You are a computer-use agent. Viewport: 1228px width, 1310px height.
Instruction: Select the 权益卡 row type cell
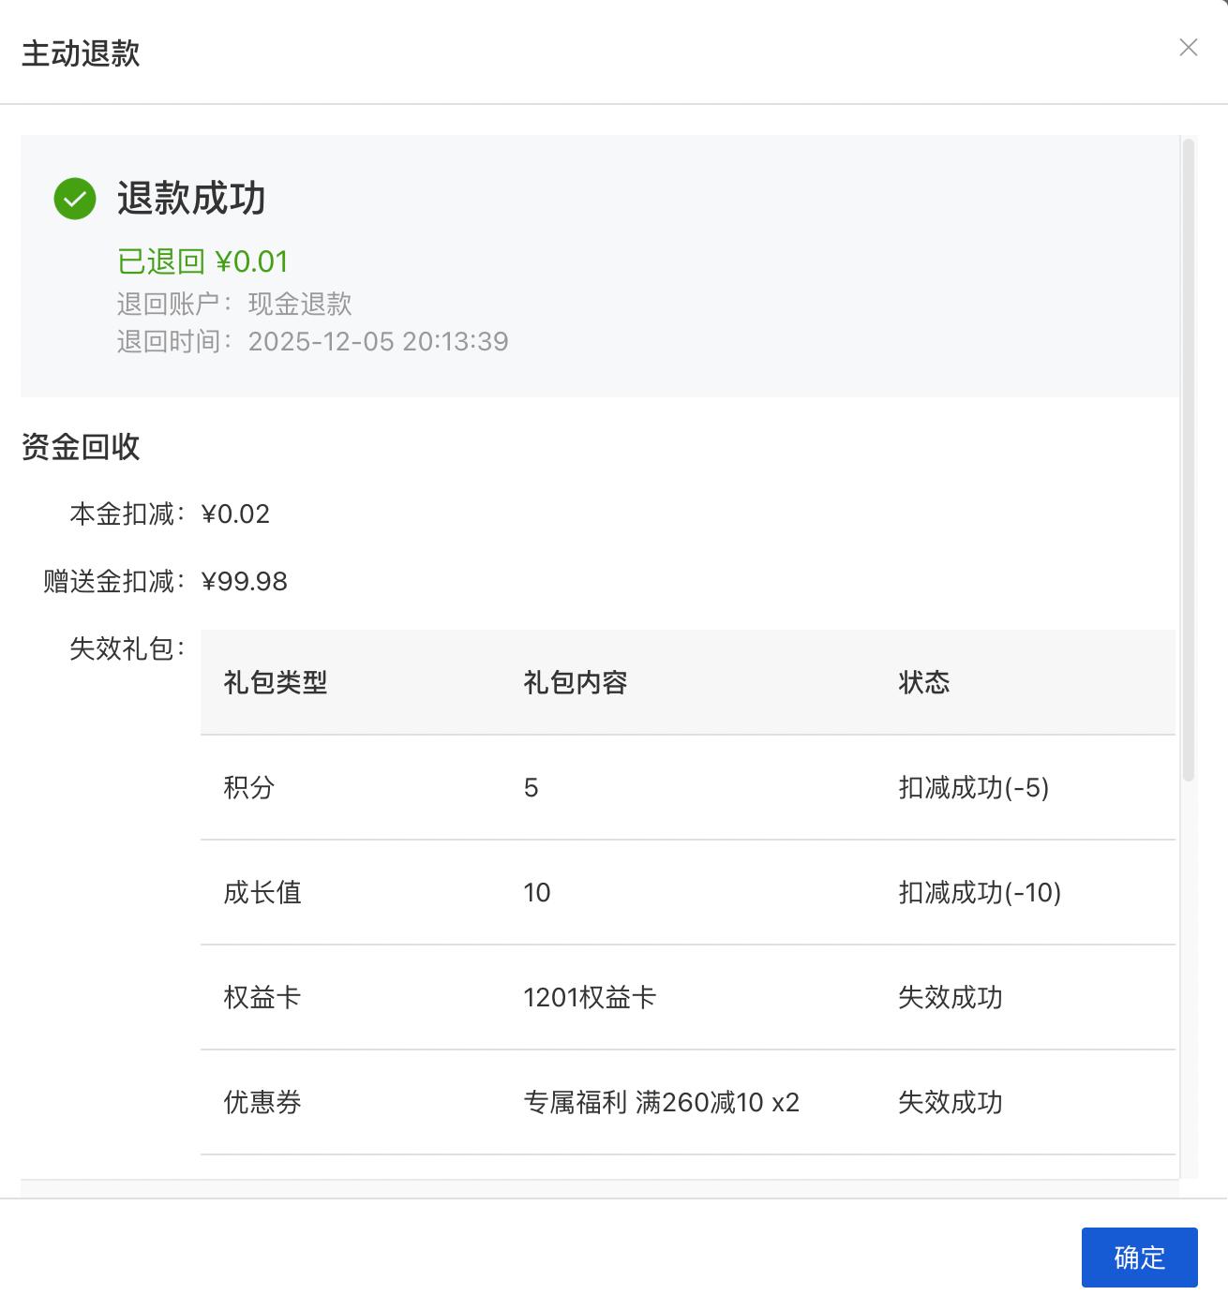point(262,997)
